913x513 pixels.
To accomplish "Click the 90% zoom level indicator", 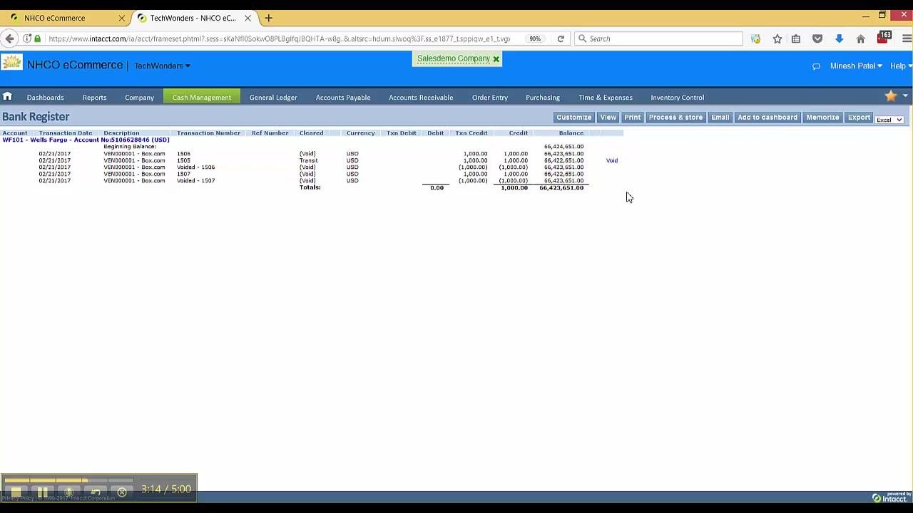I will 535,38.
